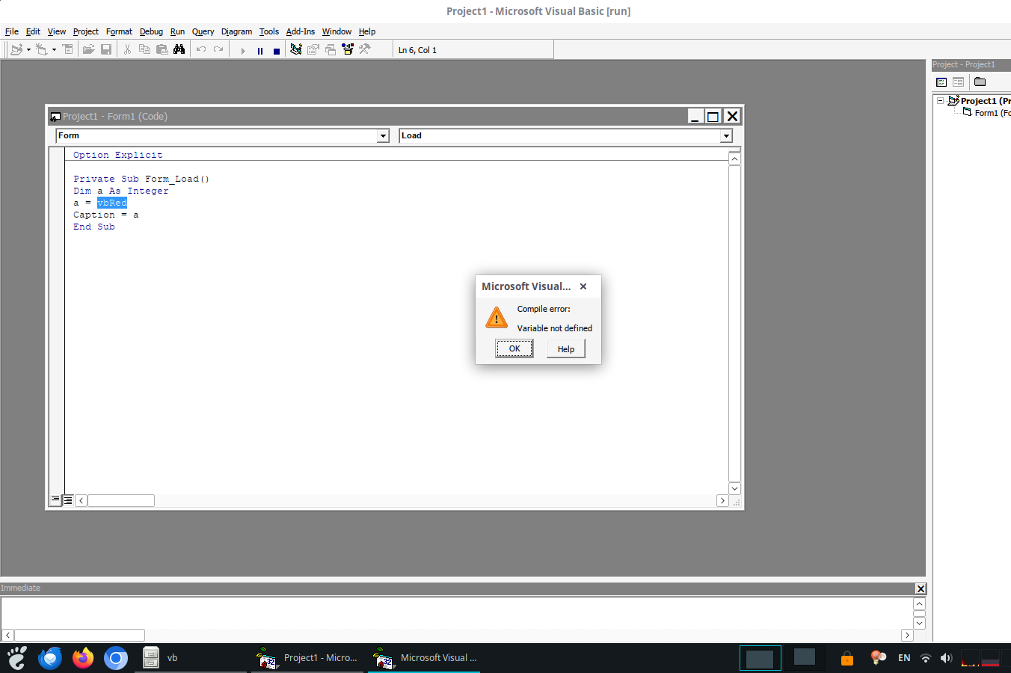
Task: Click the Copy toolbar icon
Action: pos(144,49)
